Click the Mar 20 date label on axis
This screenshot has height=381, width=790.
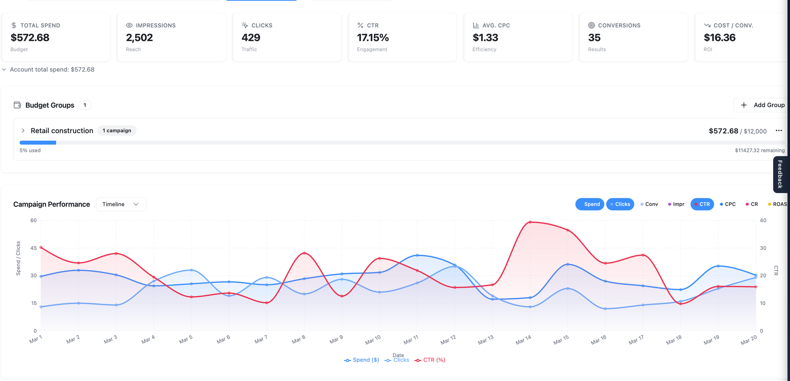[749, 340]
